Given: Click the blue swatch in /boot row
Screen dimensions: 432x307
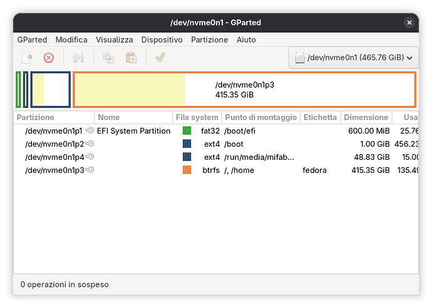Looking at the screenshot, I should (x=187, y=144).
